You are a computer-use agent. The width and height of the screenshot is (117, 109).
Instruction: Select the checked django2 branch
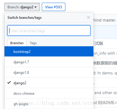coord(49,83)
